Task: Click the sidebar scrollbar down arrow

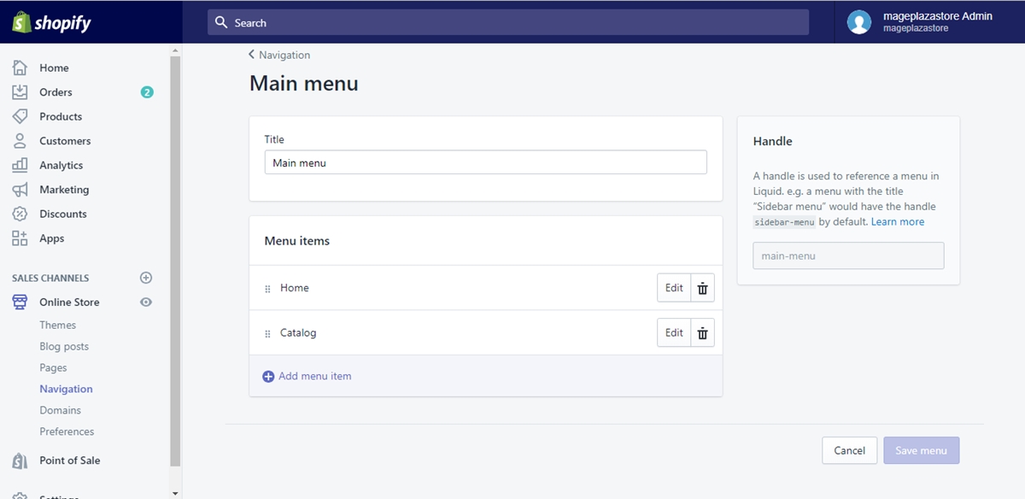Action: tap(175, 493)
